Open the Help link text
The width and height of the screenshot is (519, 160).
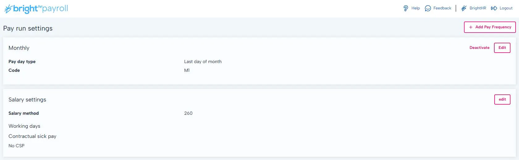(416, 8)
